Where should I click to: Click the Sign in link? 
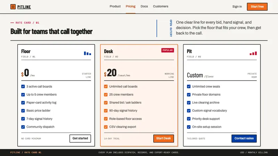(237, 7)
